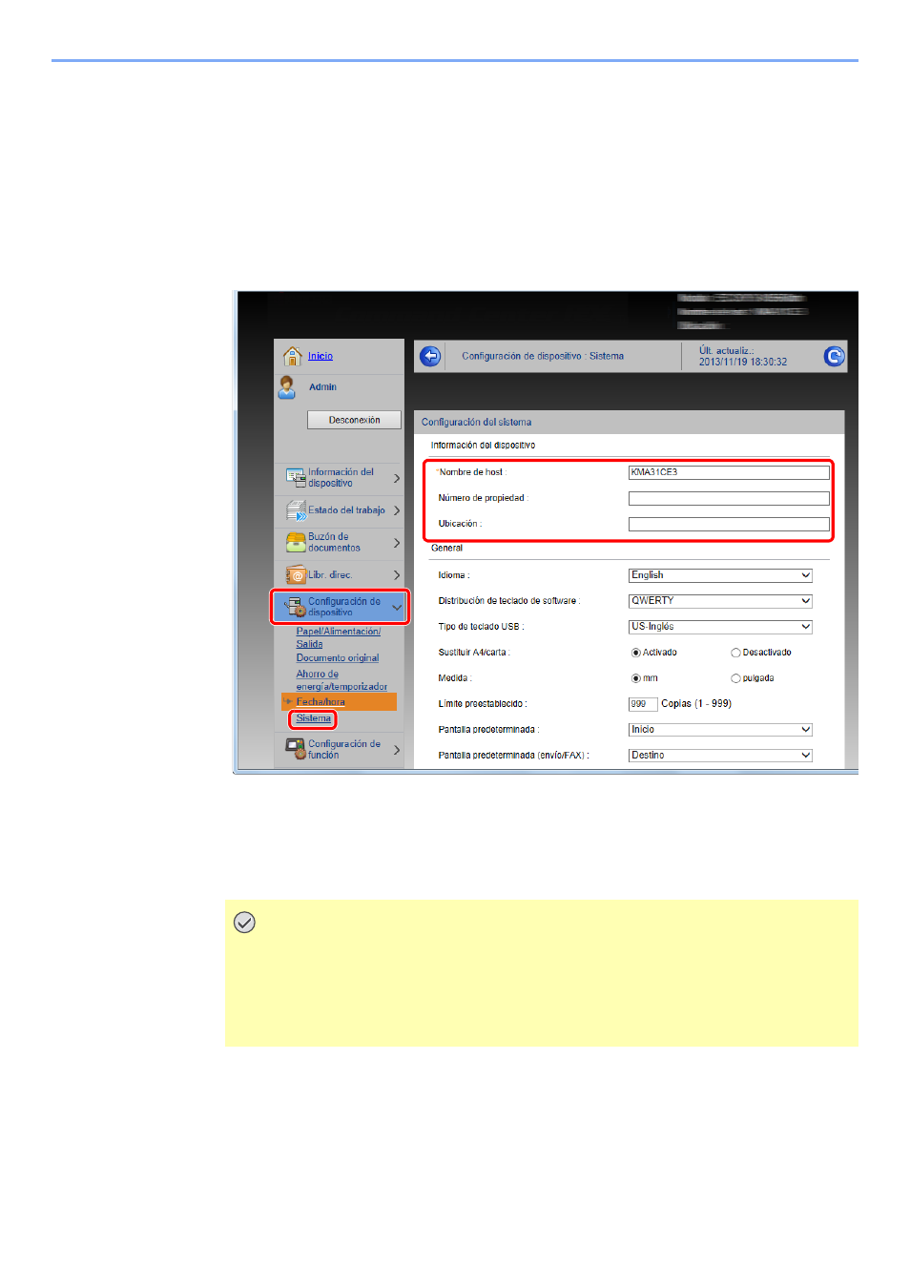910x1288 pixels.
Task: Click the Admin user avatar icon
Action: coord(287,387)
